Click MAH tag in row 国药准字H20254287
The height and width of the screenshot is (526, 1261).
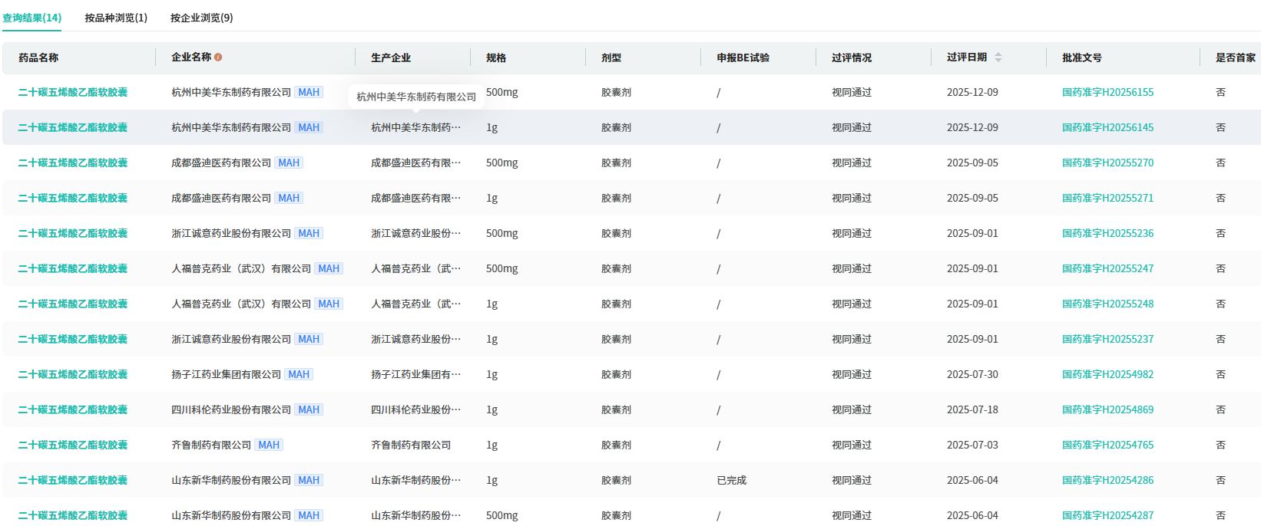pyautogui.click(x=309, y=515)
